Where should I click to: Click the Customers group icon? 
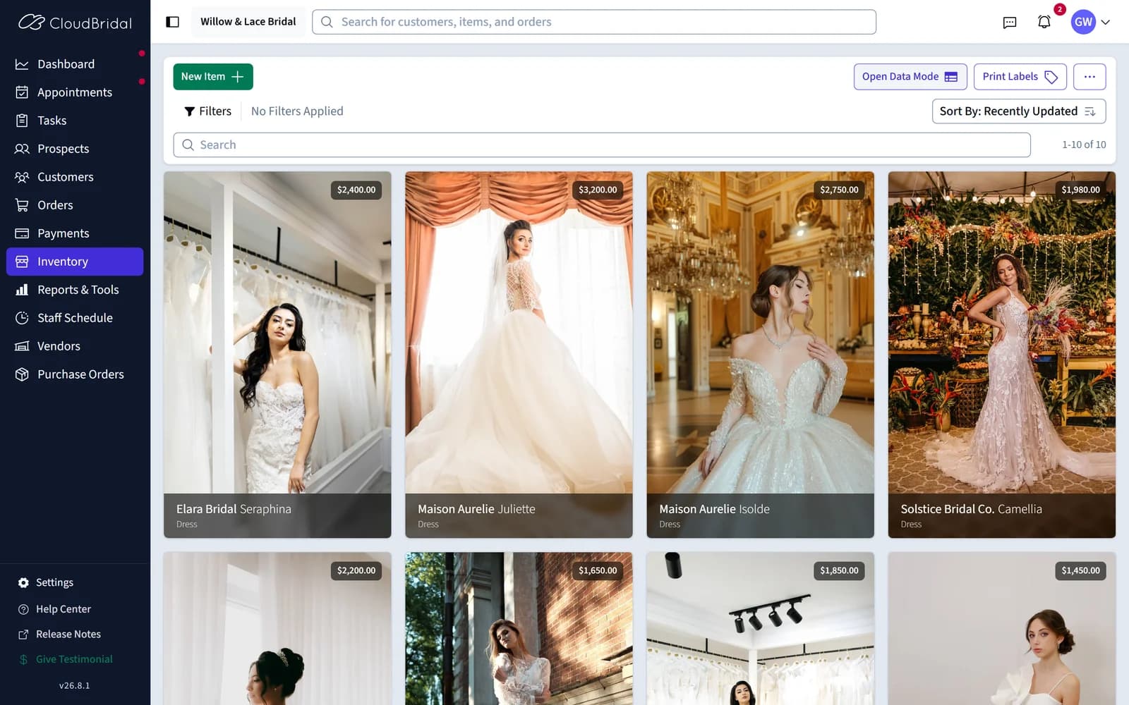pyautogui.click(x=22, y=177)
